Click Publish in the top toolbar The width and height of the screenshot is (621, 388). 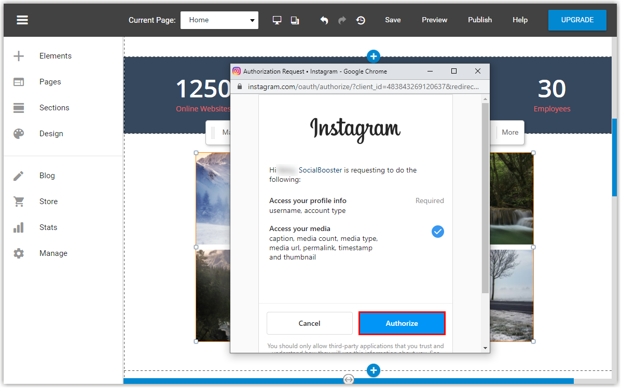tap(480, 20)
